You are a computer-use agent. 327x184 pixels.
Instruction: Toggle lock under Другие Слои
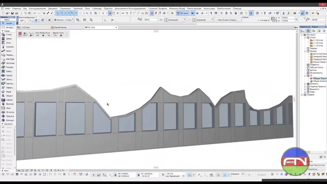pyautogui.click(x=61, y=35)
